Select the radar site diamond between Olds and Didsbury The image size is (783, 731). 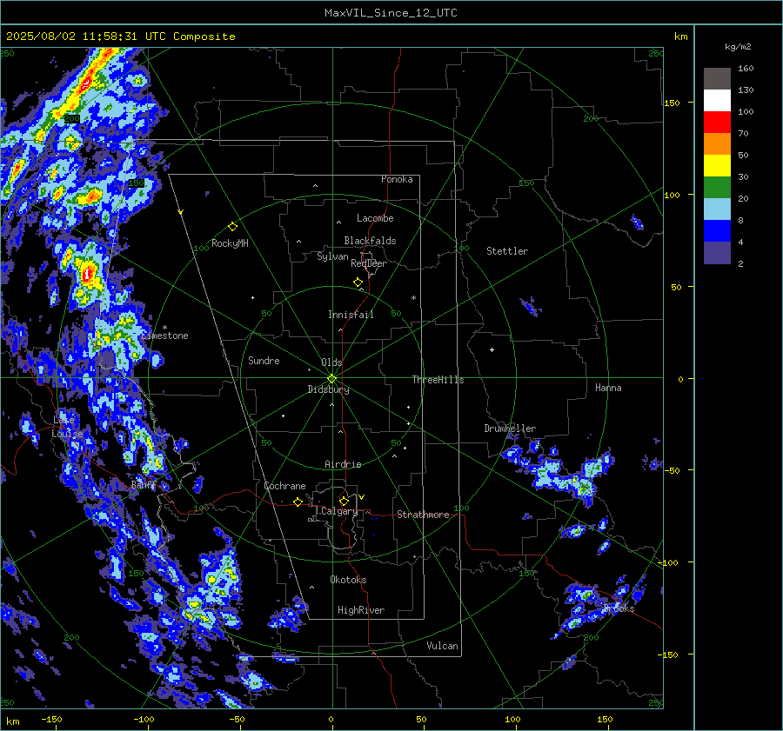tap(331, 379)
